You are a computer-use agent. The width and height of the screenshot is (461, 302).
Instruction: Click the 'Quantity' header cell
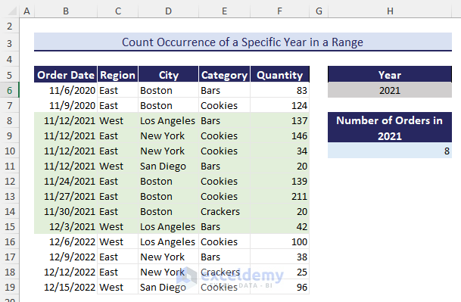point(279,75)
